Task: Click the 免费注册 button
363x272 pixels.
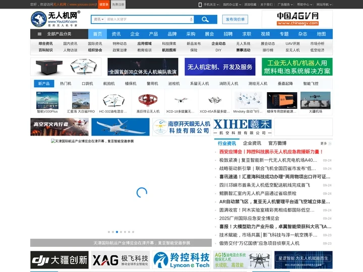Action: coord(118,5)
